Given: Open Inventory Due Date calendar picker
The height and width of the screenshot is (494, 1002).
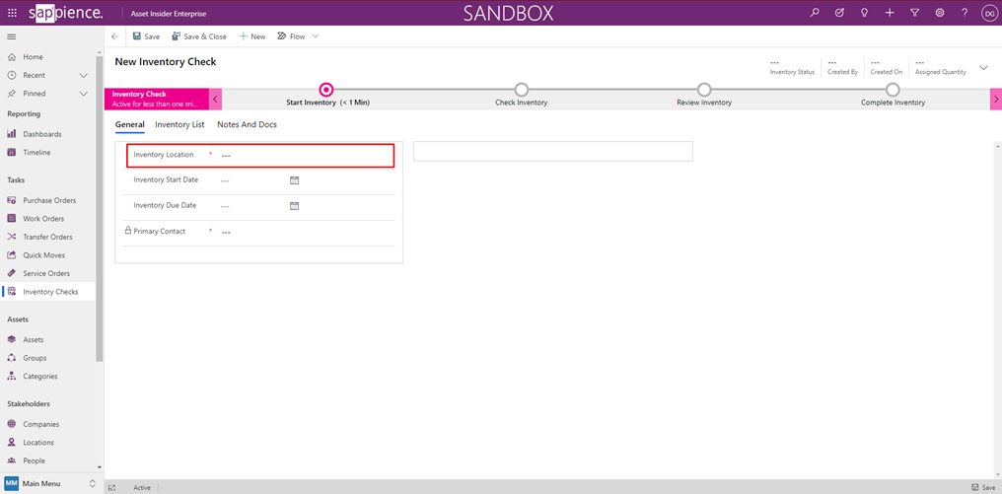Looking at the screenshot, I should click(x=294, y=206).
